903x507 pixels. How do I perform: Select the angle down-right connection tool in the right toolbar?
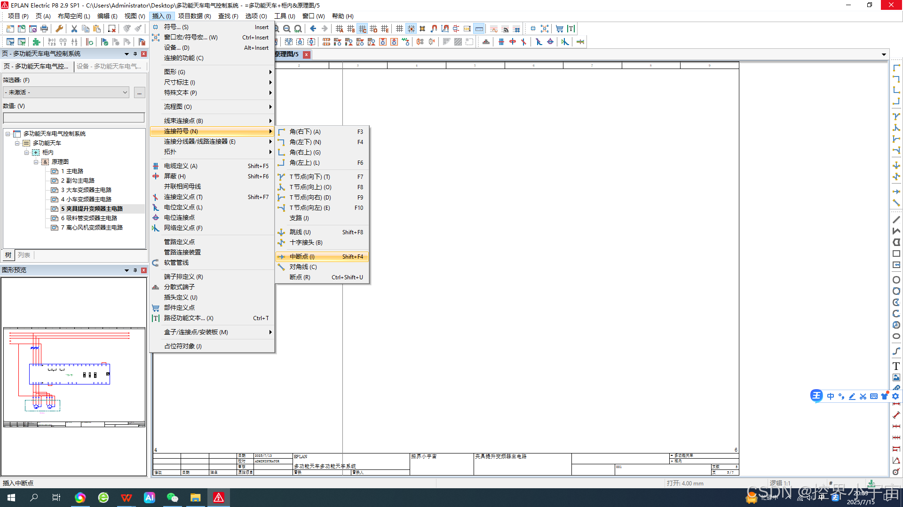point(896,68)
